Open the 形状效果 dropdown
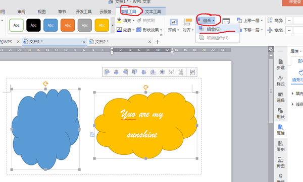This screenshot has height=182, width=303. point(149,30)
